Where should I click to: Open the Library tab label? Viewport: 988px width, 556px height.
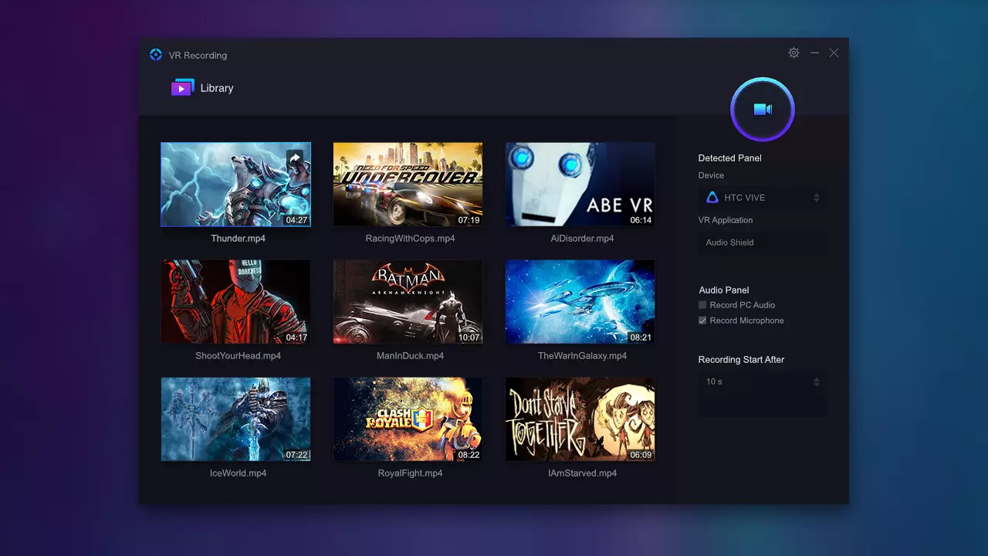tap(217, 88)
